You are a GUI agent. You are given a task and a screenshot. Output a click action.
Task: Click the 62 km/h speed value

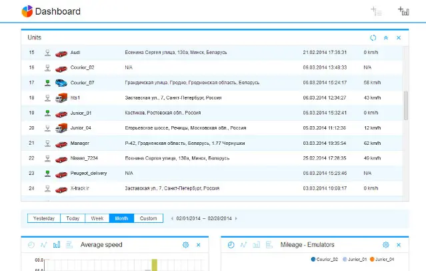(372, 143)
